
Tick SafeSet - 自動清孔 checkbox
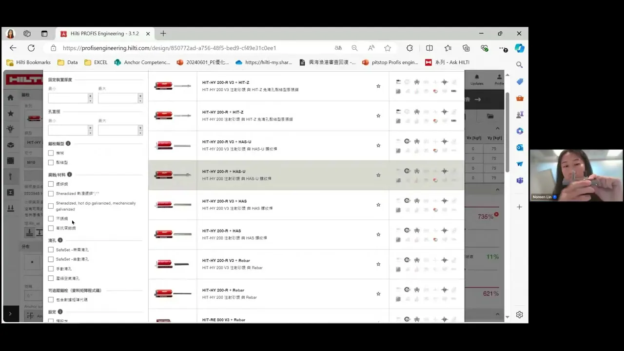(51, 259)
